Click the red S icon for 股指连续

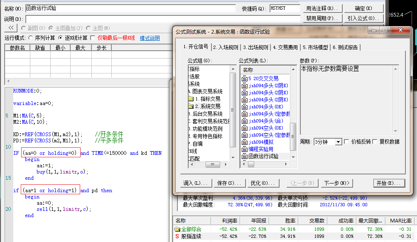pos(177,236)
